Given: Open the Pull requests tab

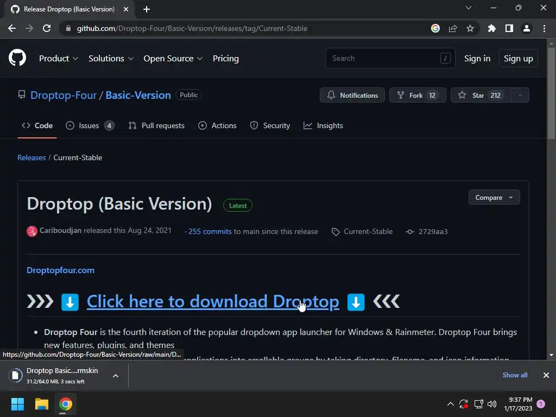Looking at the screenshot, I should pyautogui.click(x=156, y=125).
